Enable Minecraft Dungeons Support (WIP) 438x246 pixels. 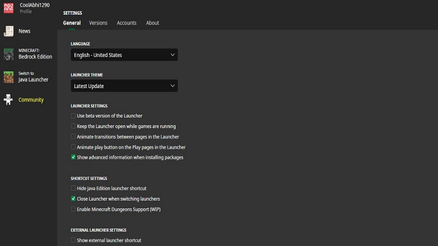pyautogui.click(x=73, y=209)
